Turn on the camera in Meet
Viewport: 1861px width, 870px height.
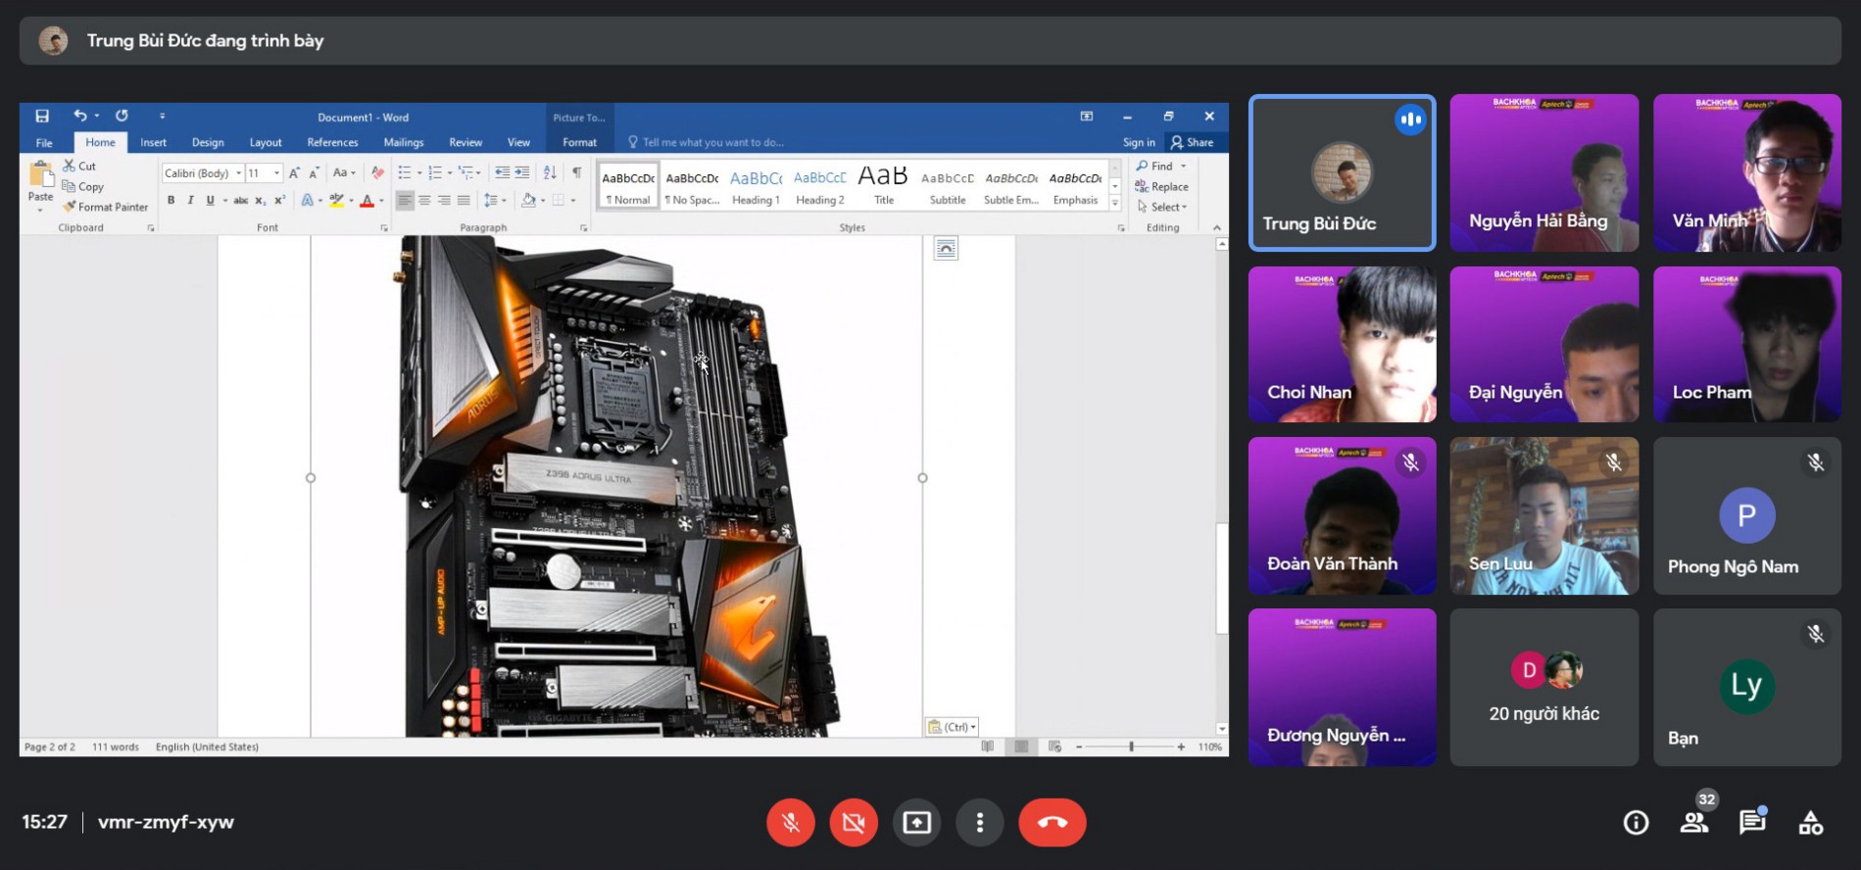(854, 822)
